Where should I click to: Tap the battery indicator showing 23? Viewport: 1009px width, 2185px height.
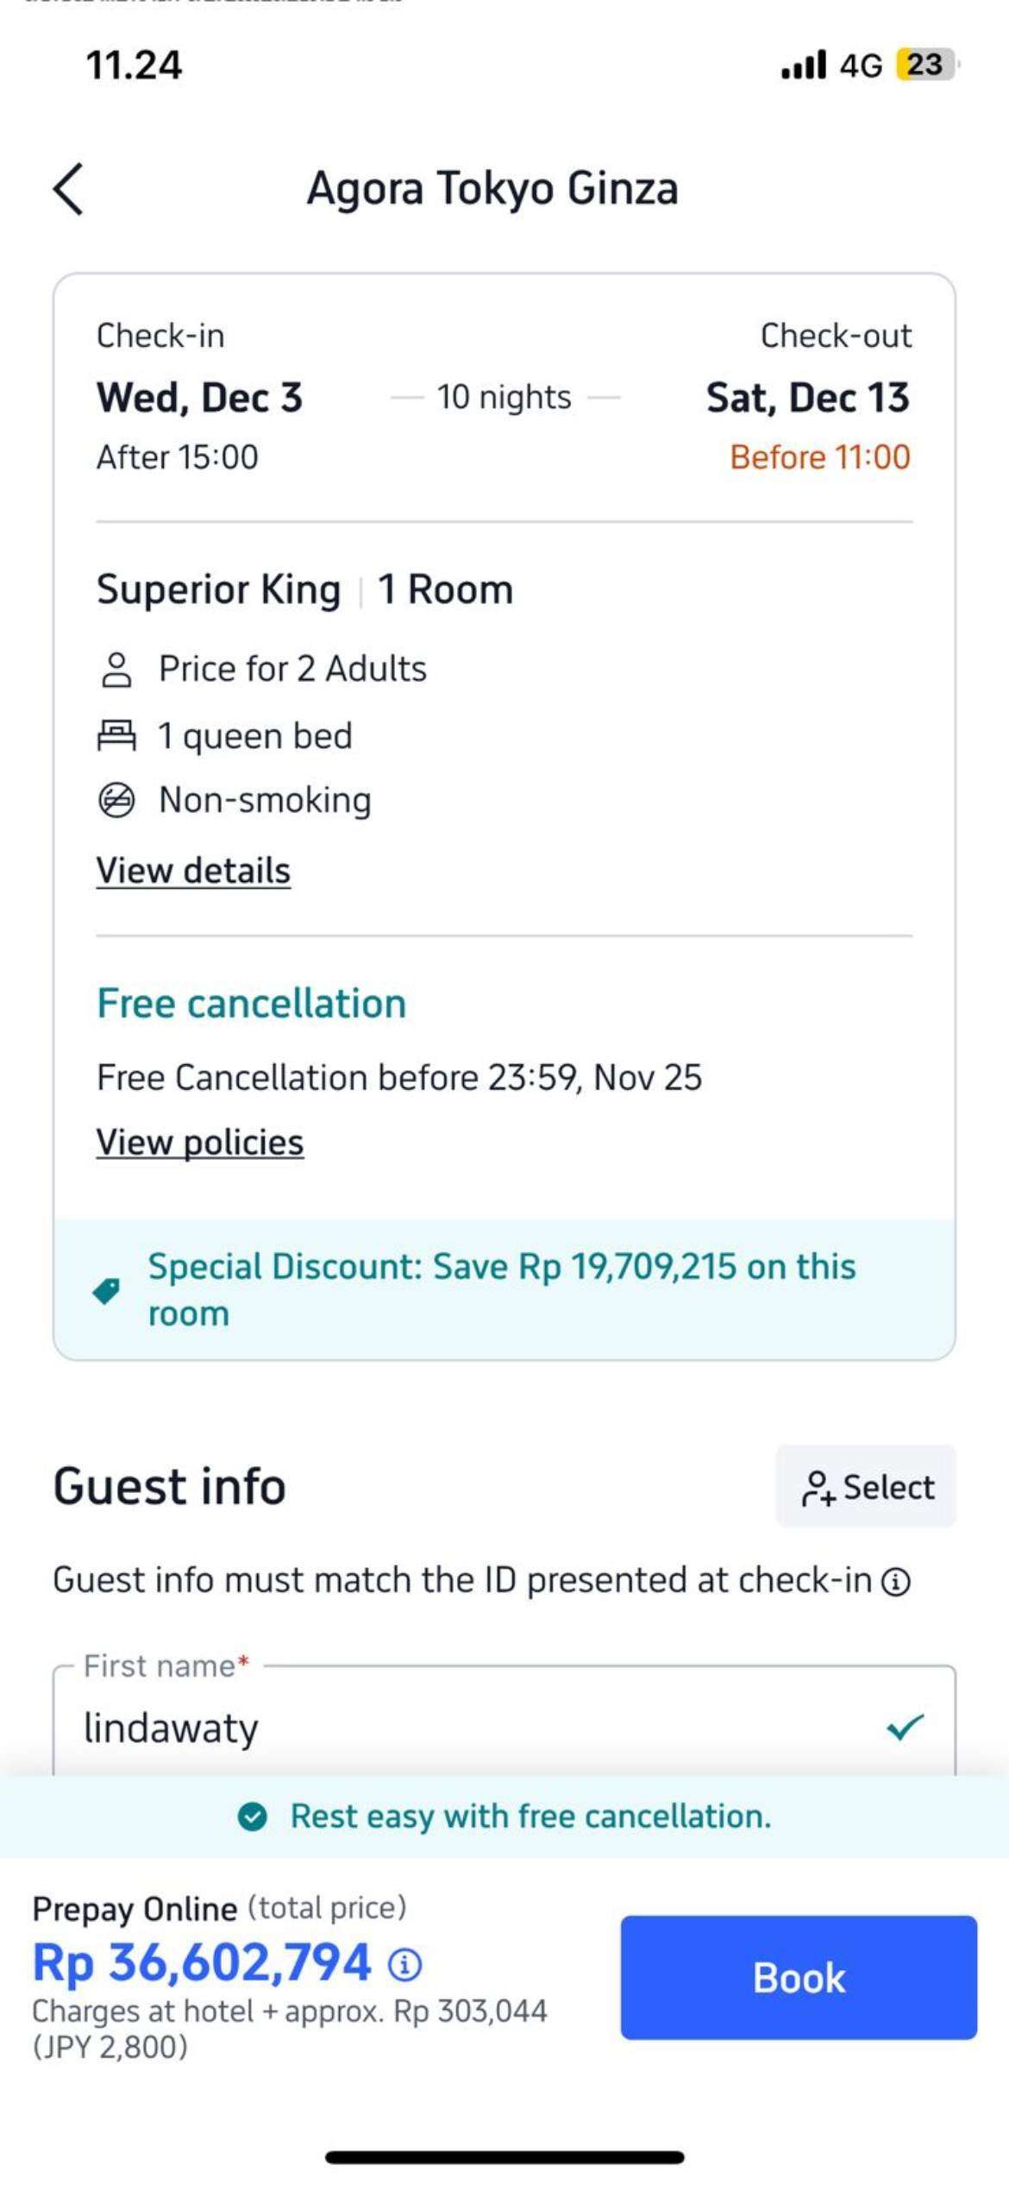[x=926, y=65]
